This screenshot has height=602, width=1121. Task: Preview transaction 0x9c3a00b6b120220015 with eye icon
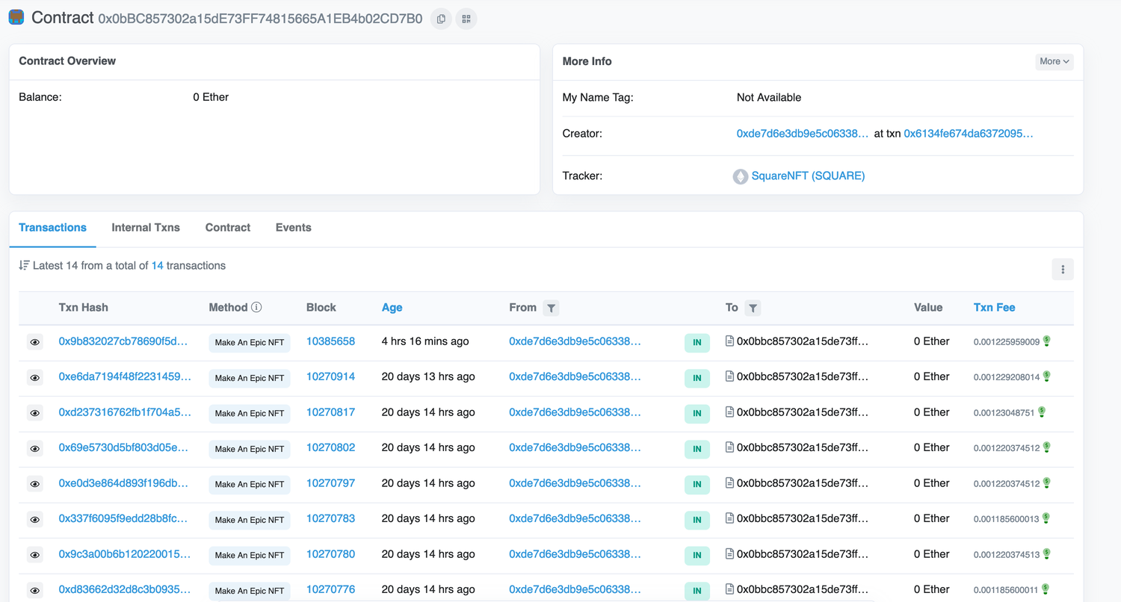point(34,555)
